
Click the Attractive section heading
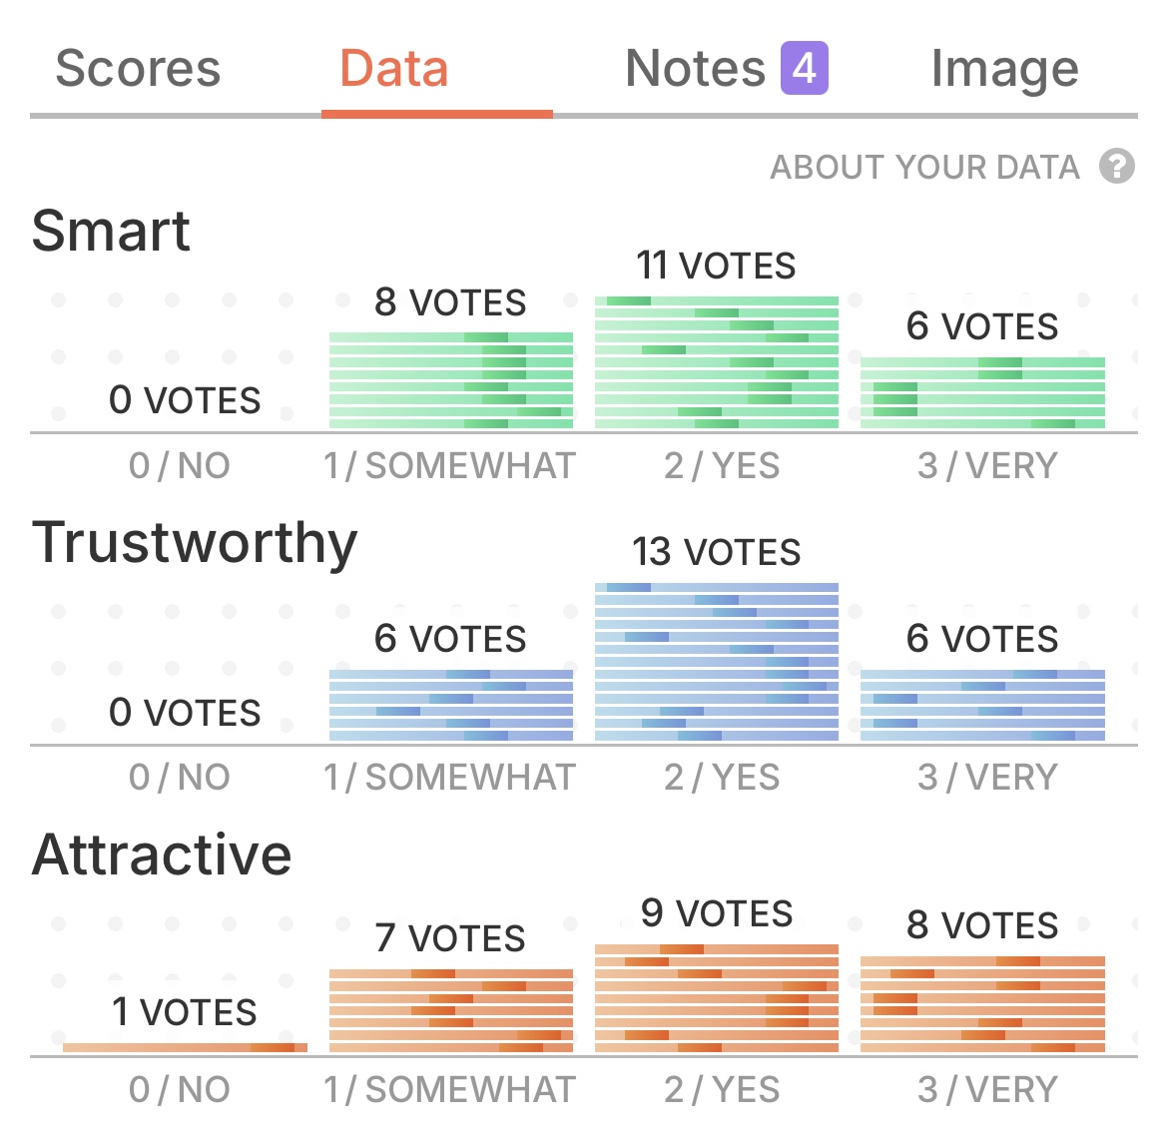[162, 856]
